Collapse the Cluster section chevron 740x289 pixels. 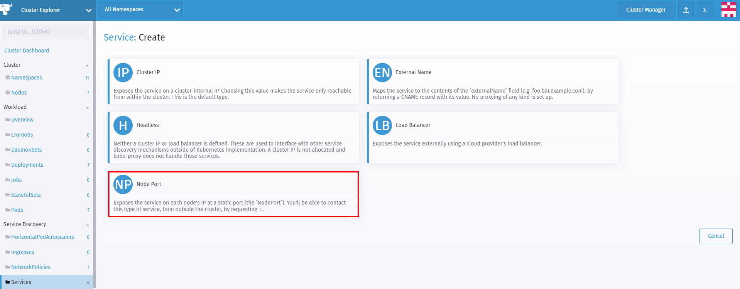(x=87, y=66)
